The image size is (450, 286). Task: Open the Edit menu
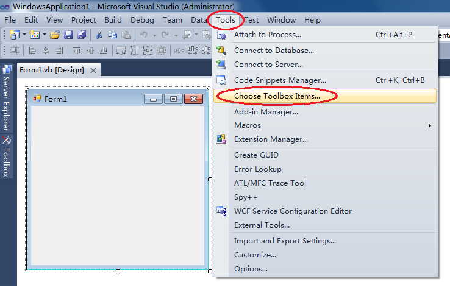point(31,20)
